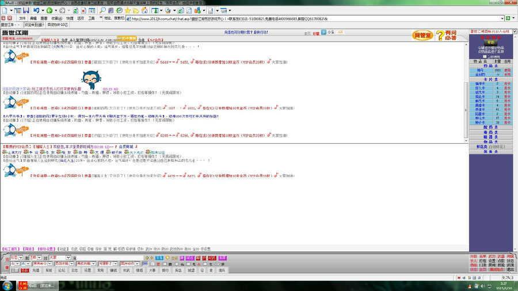Click the 日志 bottom button

click(x=74, y=270)
